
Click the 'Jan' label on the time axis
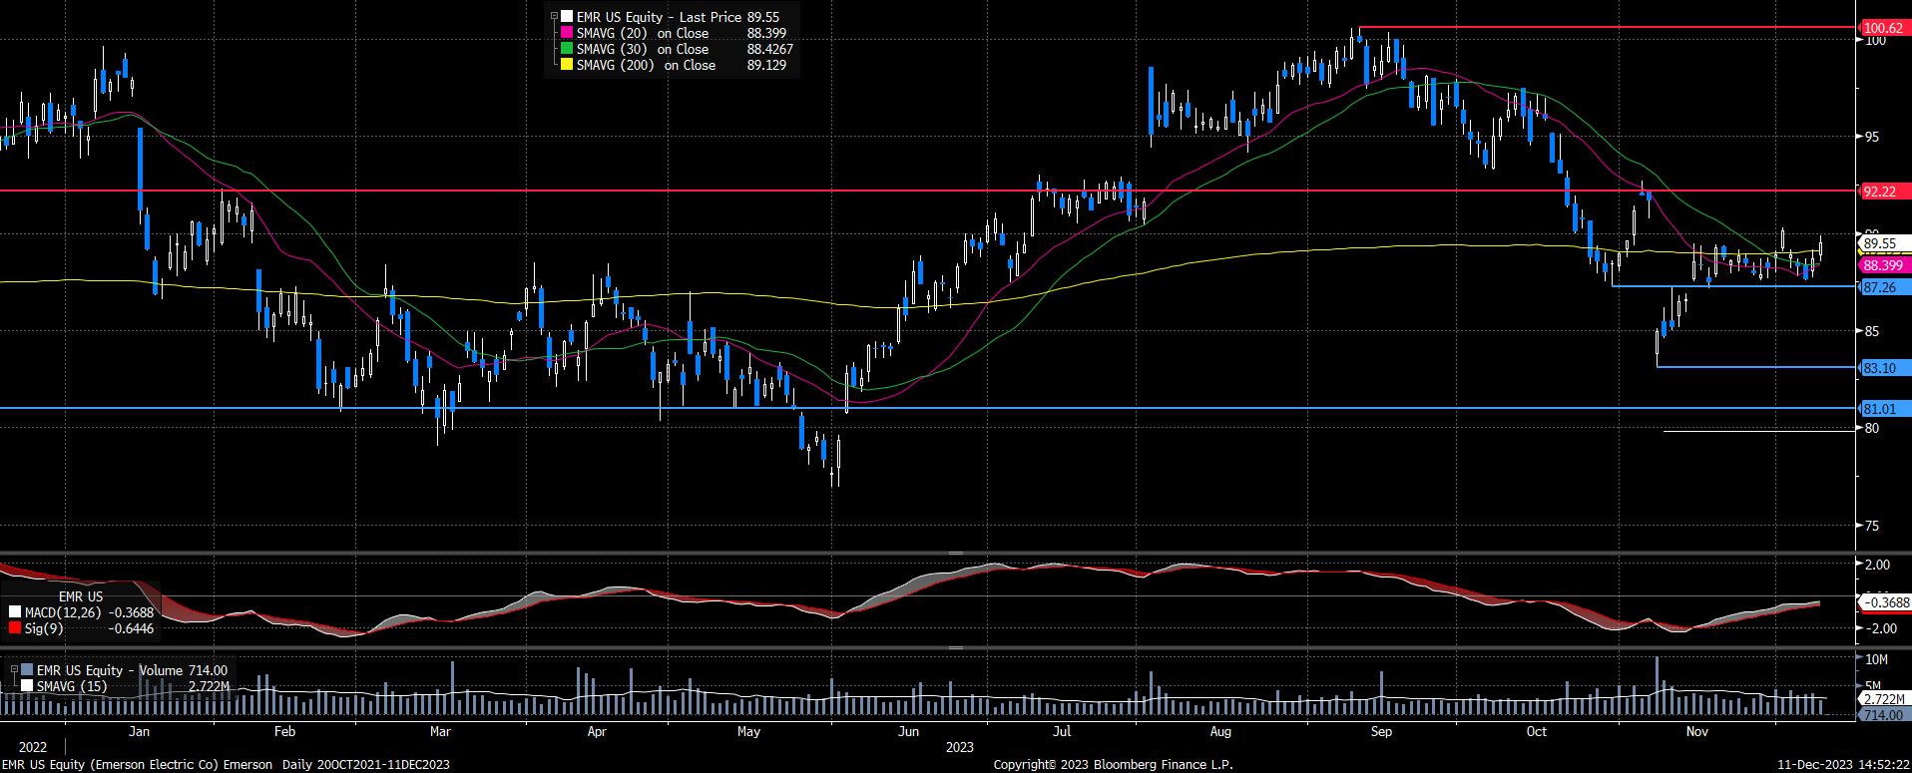coord(139,731)
